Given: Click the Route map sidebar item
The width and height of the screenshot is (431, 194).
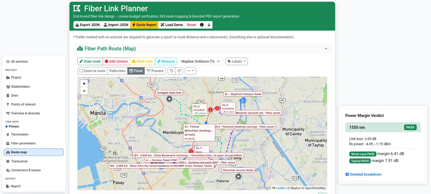Looking at the screenshot, I should pyautogui.click(x=34, y=152).
